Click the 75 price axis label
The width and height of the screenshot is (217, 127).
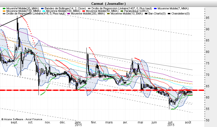(x=208, y=64)
